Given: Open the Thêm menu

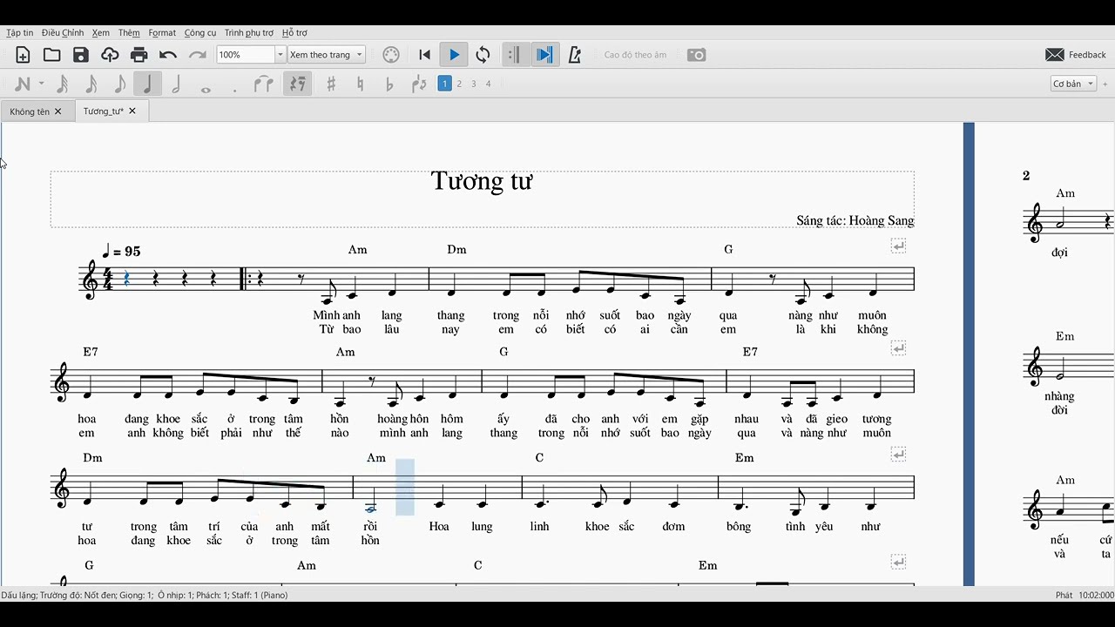Looking at the screenshot, I should 129,33.
